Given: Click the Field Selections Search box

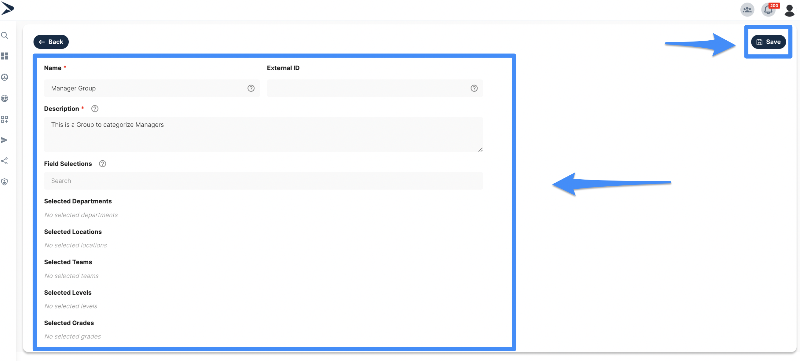Looking at the screenshot, I should 263,181.
